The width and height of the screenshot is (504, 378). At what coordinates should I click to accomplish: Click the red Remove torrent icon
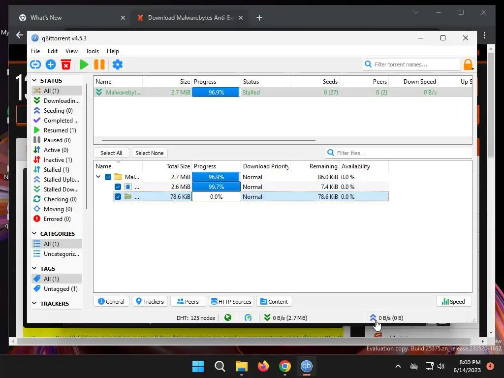(66, 64)
